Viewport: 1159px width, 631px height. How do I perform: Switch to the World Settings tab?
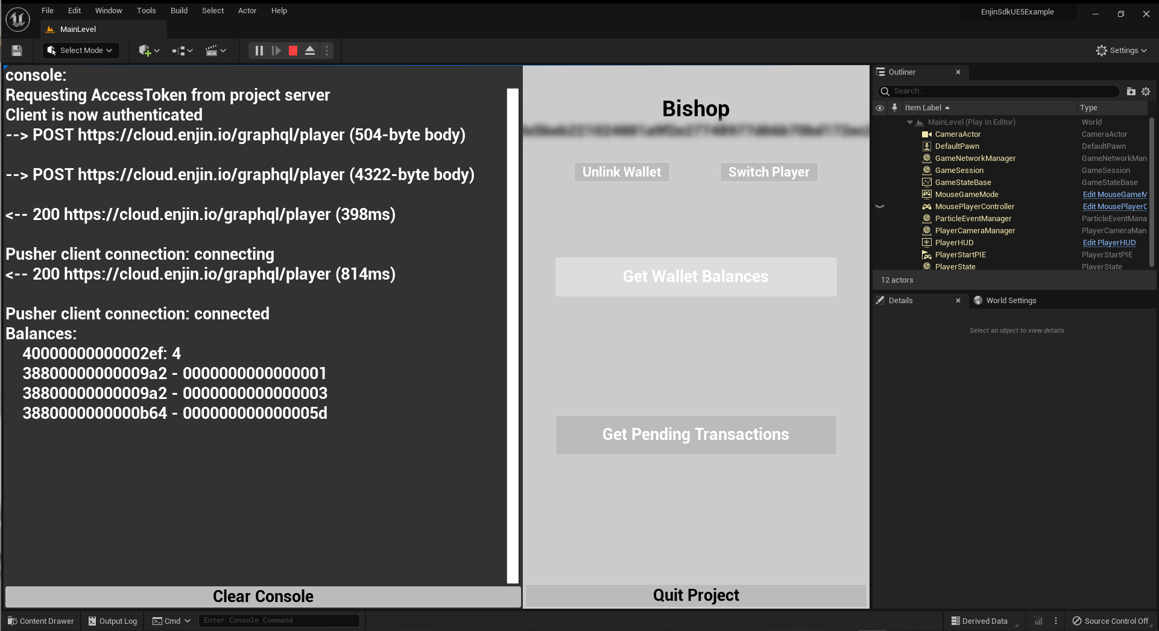[1005, 301]
